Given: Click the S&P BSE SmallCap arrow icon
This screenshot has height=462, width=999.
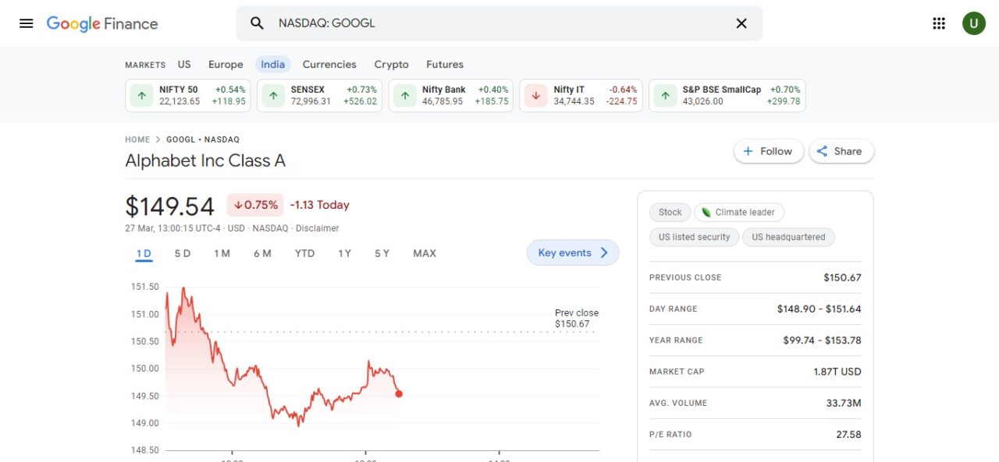Looking at the screenshot, I should tap(665, 96).
